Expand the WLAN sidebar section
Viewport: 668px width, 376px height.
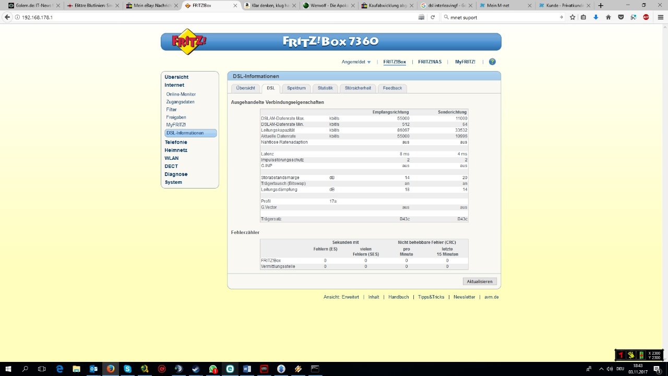[172, 158]
